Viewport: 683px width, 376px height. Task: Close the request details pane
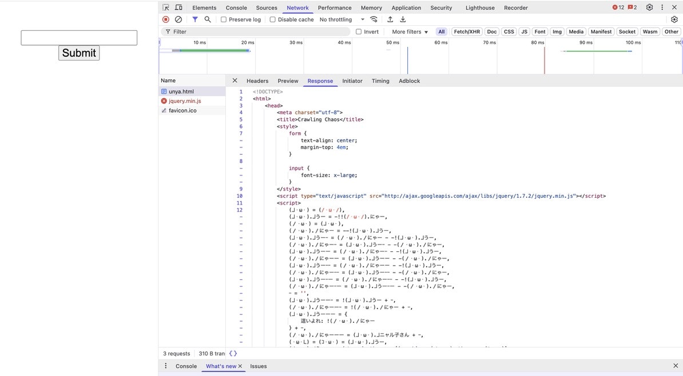pyautogui.click(x=235, y=81)
